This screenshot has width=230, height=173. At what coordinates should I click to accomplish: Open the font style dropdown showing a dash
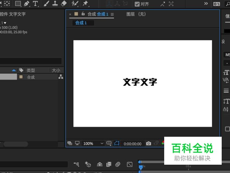pyautogui.click(x=227, y=63)
